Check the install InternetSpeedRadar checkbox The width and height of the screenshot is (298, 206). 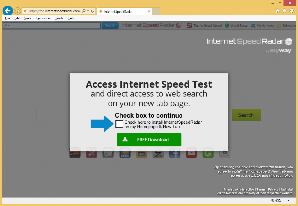pyautogui.click(x=119, y=124)
